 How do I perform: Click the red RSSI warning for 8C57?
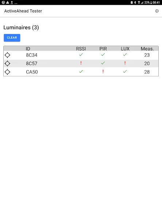(x=81, y=63)
